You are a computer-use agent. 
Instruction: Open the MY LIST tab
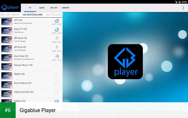[x=54, y=8]
